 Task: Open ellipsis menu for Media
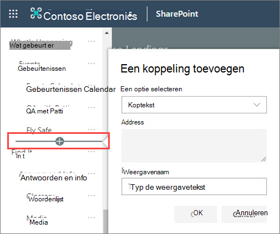pyautogui.click(x=91, y=217)
